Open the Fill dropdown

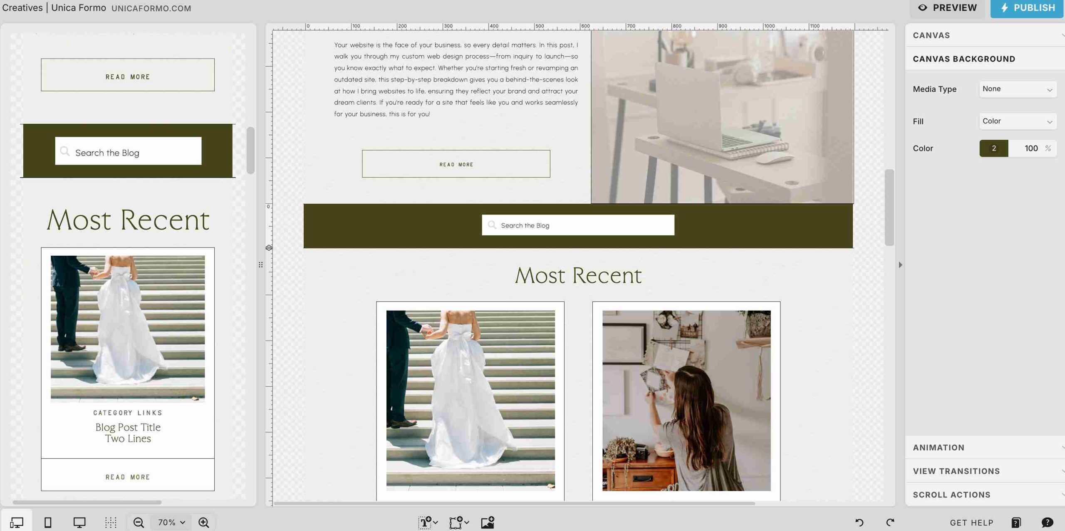tap(1018, 121)
